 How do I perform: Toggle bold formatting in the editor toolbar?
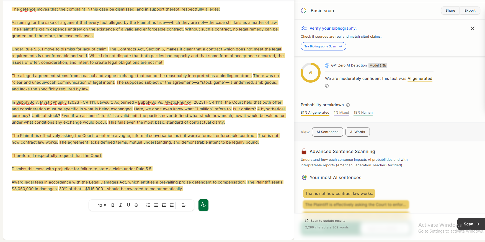113,205
